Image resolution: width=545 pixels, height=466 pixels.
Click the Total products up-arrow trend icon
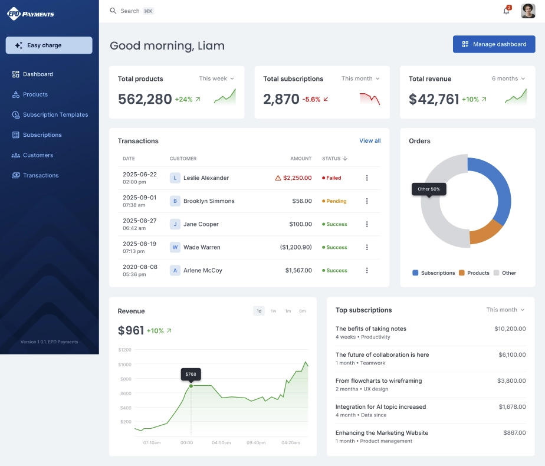pos(198,99)
